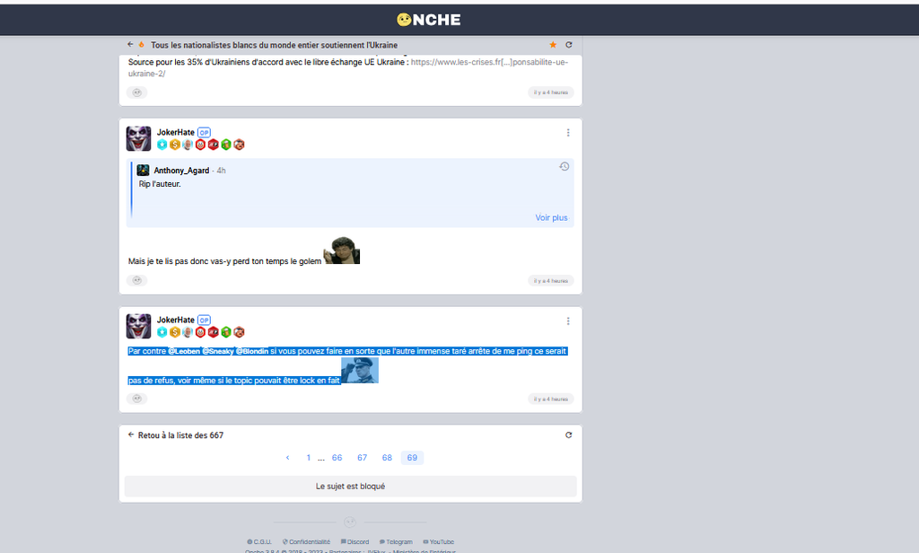Add a reaction to the post with the les-crises source
The height and width of the screenshot is (553, 919).
pyautogui.click(x=136, y=92)
